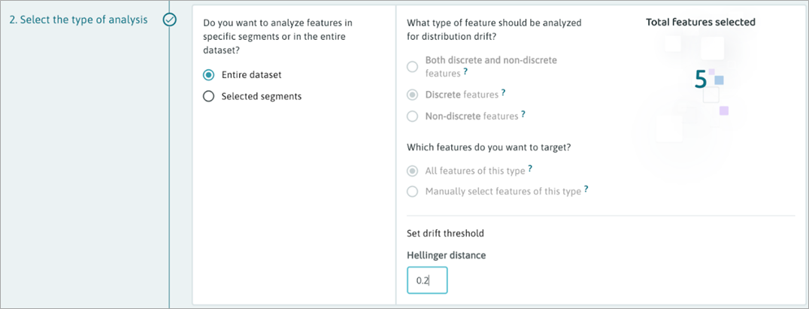Choose the Non-discrete features radio option
Image resolution: width=809 pixels, height=309 pixels.
click(x=412, y=117)
